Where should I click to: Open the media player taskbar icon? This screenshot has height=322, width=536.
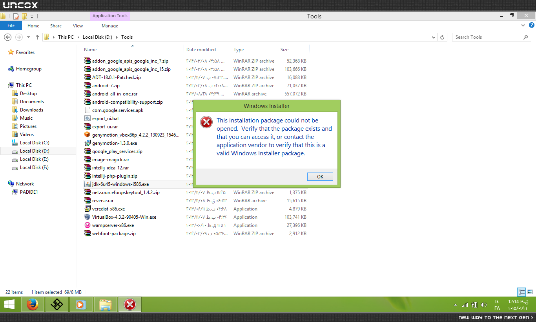81,304
